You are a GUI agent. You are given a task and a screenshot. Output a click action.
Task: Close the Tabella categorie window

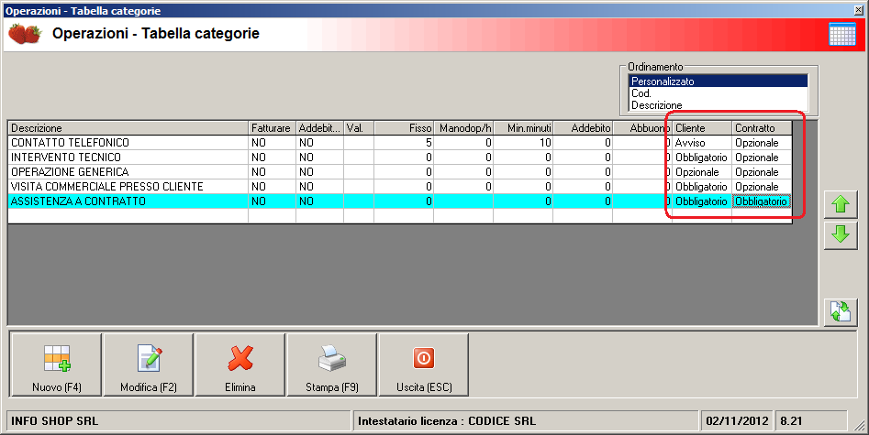(x=859, y=10)
